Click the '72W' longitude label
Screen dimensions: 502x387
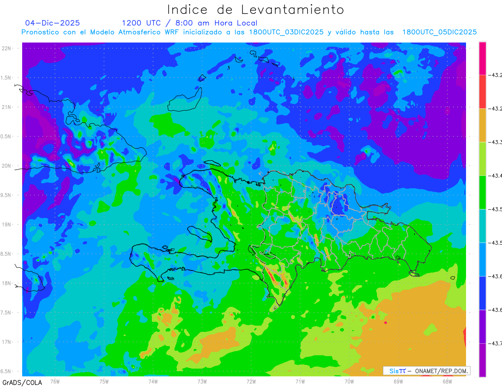click(251, 381)
